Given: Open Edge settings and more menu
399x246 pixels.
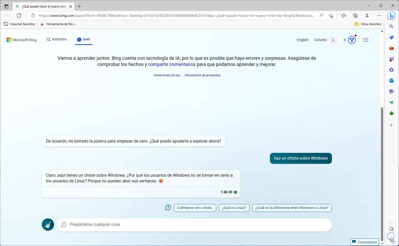Looking at the screenshot, I should [x=379, y=16].
